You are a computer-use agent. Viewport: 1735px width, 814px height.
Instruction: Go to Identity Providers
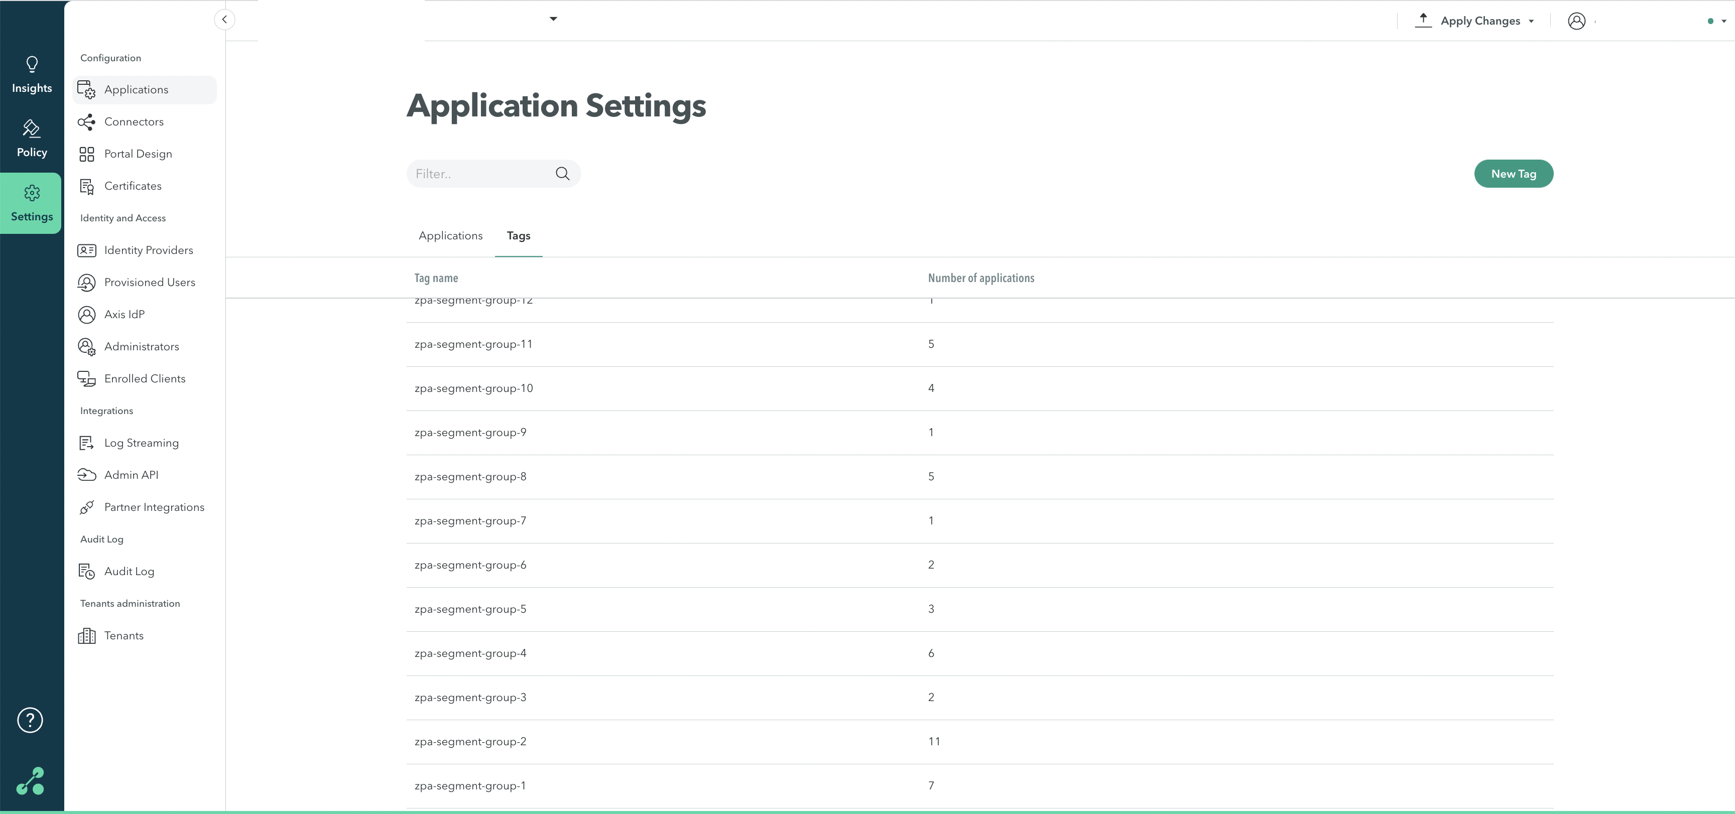(148, 250)
